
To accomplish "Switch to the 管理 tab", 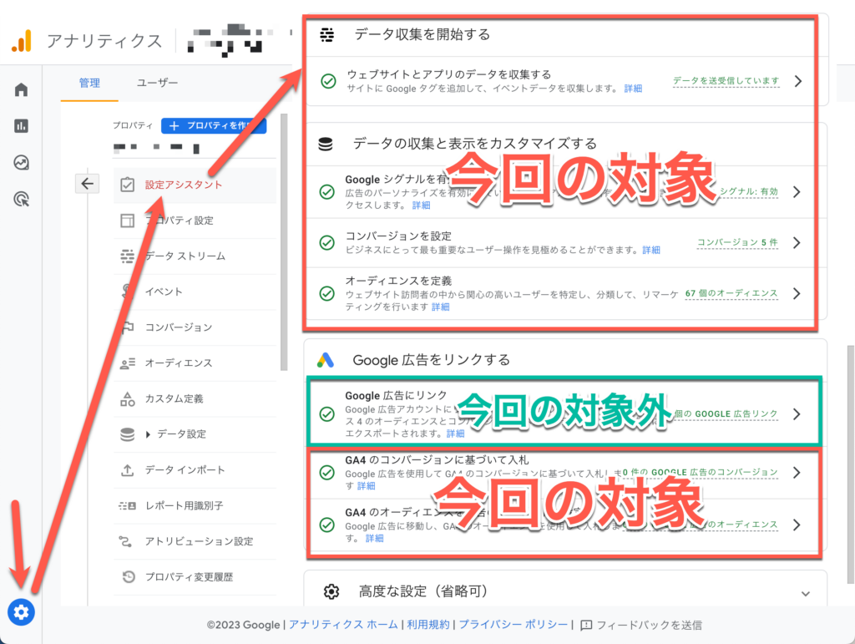I will point(89,83).
